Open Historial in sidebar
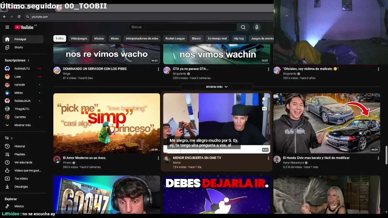Viewport: 388px width, 218px height. 23,146
